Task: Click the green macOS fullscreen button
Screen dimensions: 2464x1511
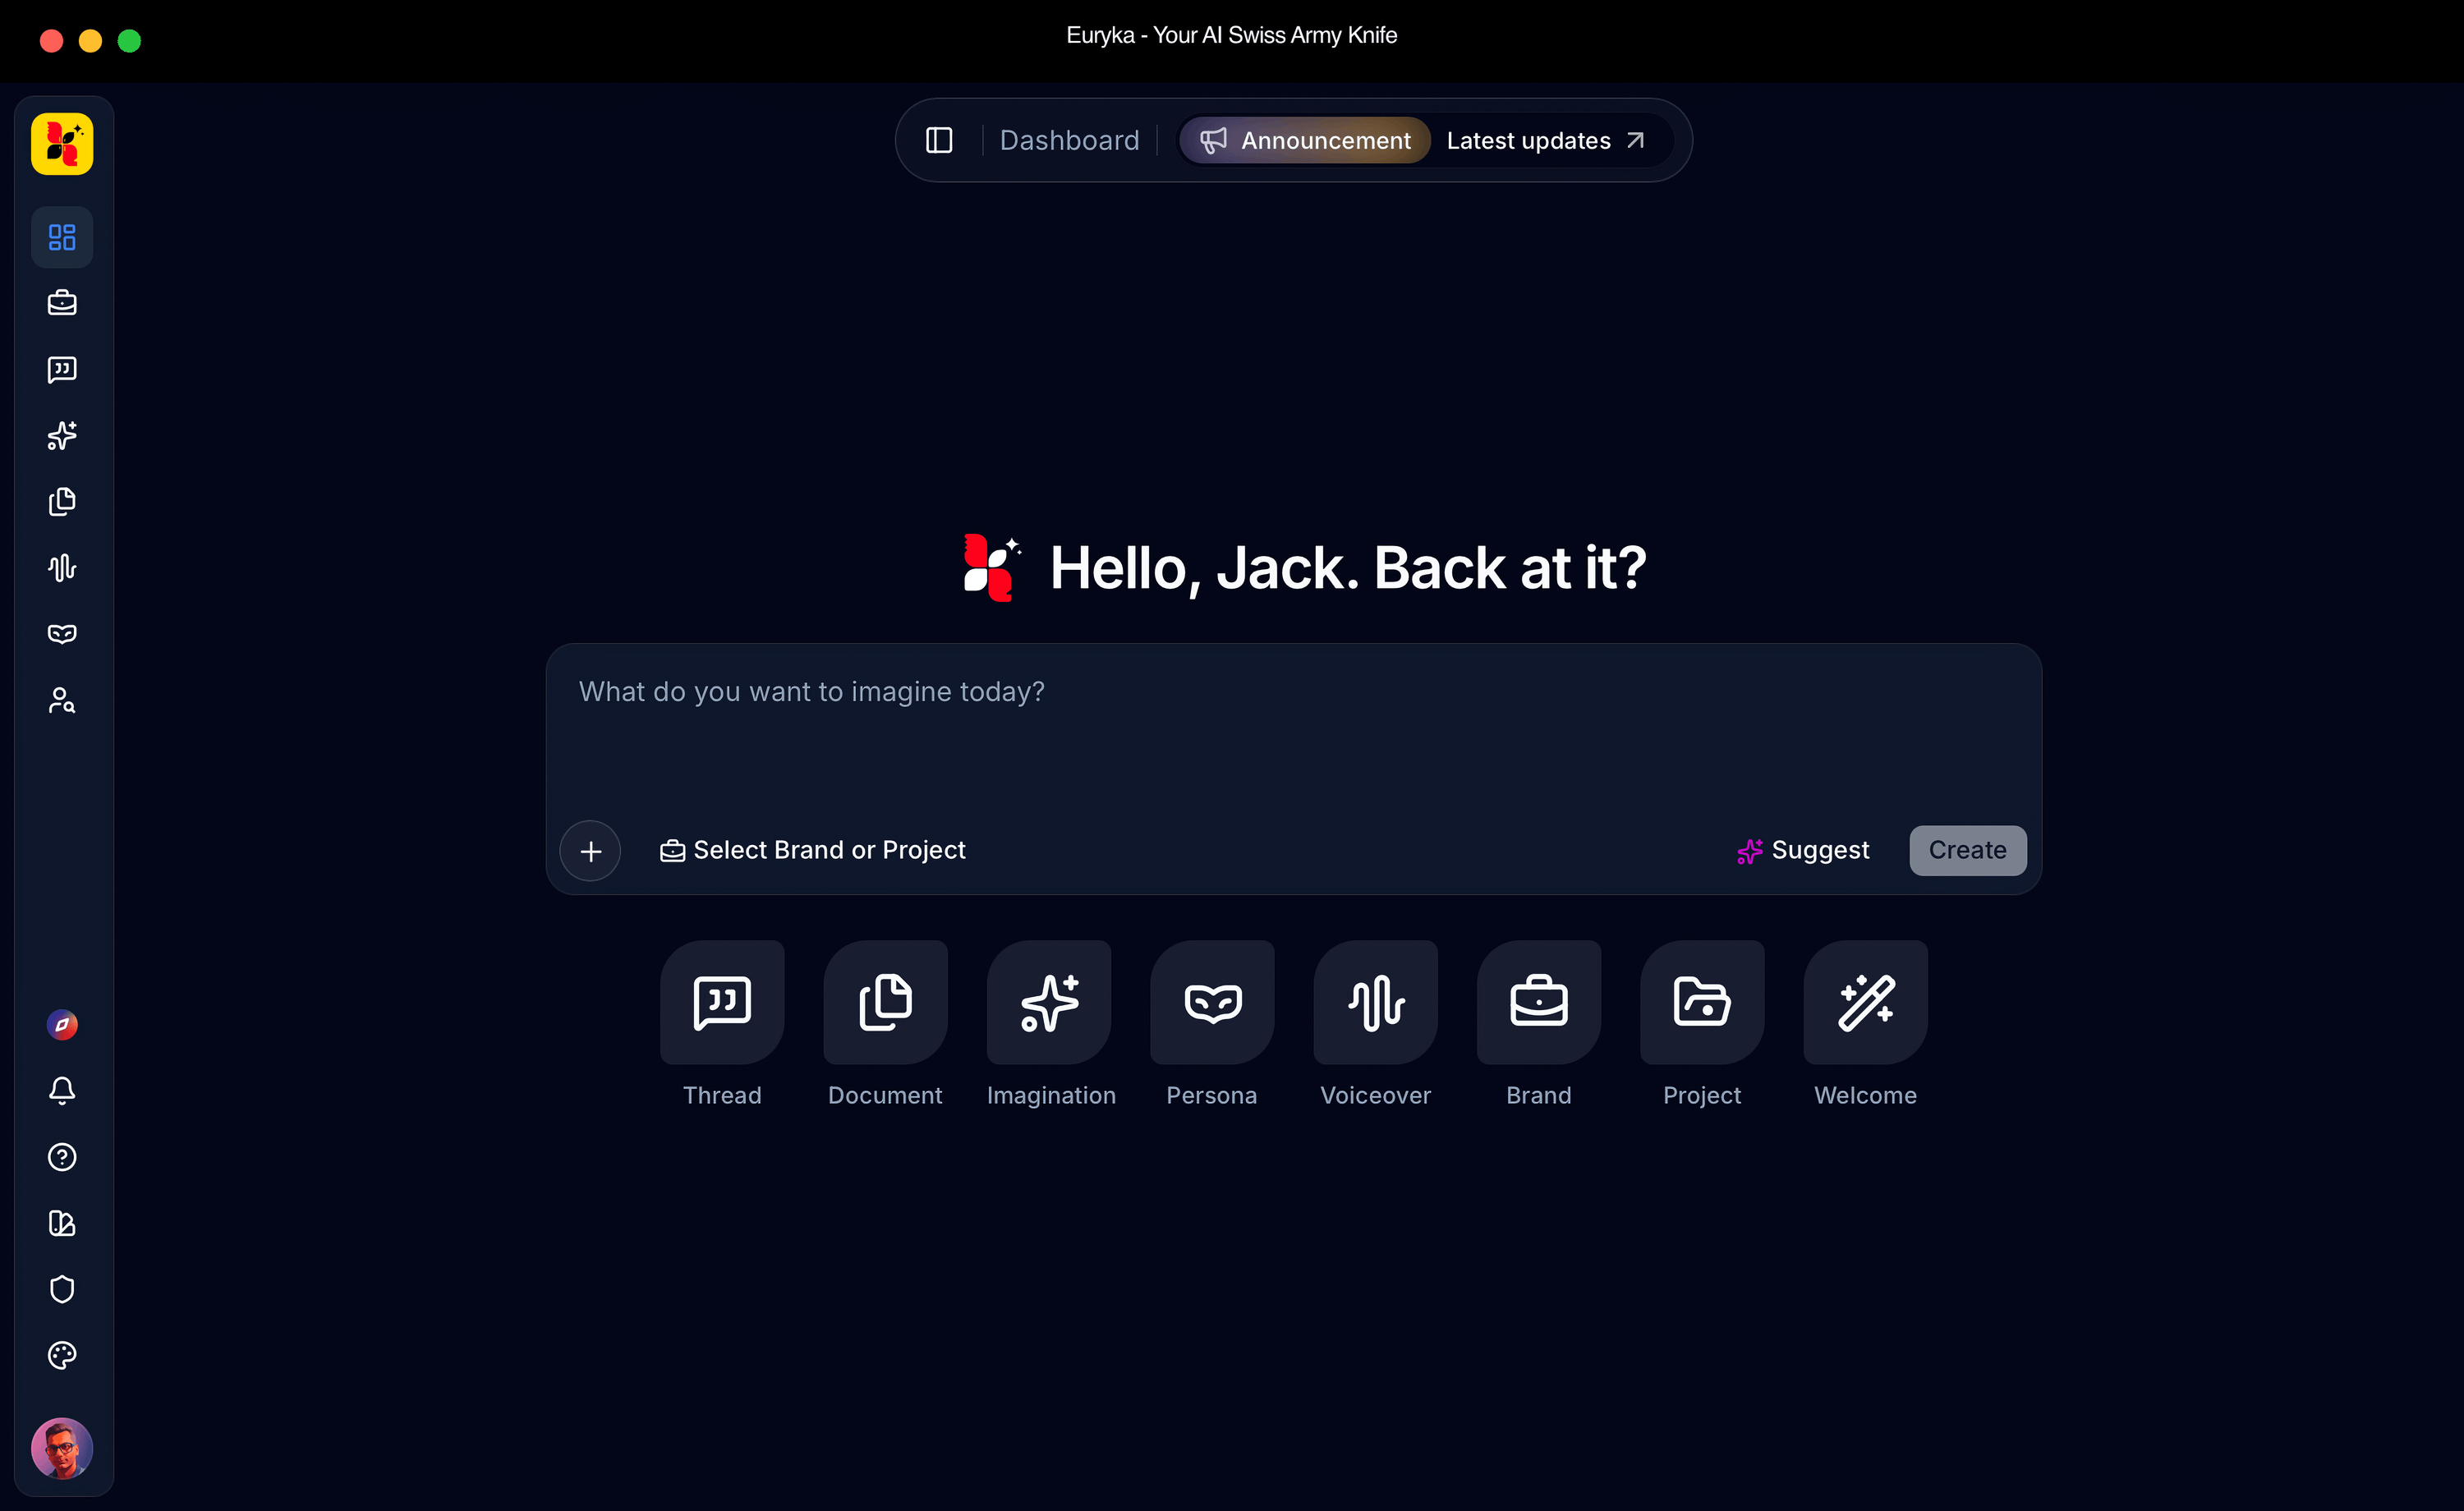Action: pos(129,41)
